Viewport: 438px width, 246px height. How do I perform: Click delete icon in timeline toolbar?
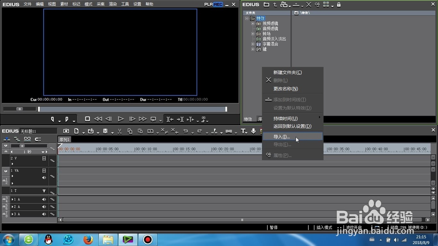pos(164,131)
